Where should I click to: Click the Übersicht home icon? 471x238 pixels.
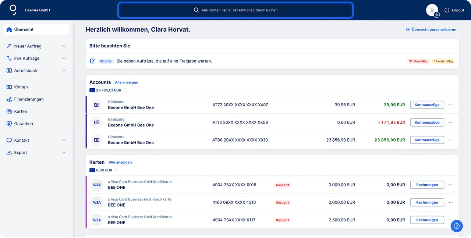(x=9, y=29)
